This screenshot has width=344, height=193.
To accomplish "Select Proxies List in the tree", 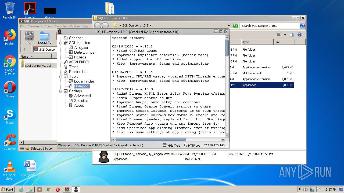I will click(x=78, y=72).
